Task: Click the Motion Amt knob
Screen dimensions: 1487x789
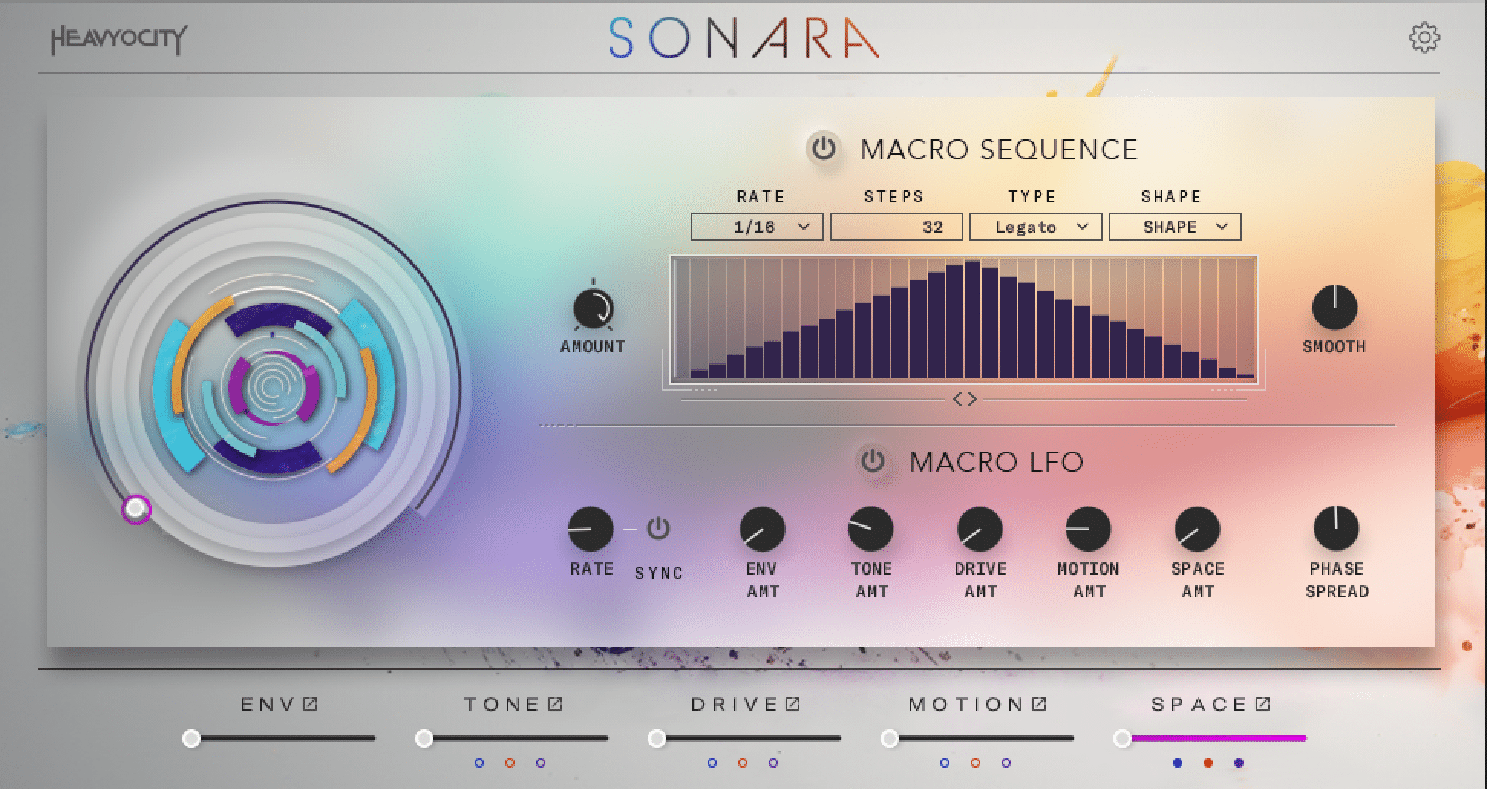Action: click(x=1088, y=529)
